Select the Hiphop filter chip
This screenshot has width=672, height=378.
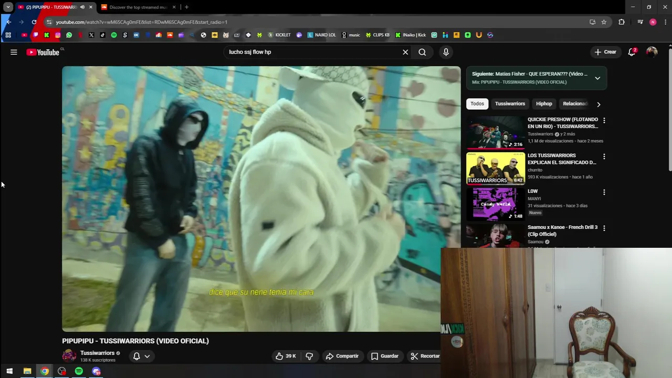click(544, 104)
